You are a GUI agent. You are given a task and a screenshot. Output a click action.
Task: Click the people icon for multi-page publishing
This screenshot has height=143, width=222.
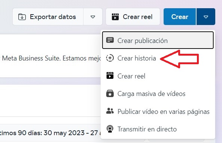[110, 111]
